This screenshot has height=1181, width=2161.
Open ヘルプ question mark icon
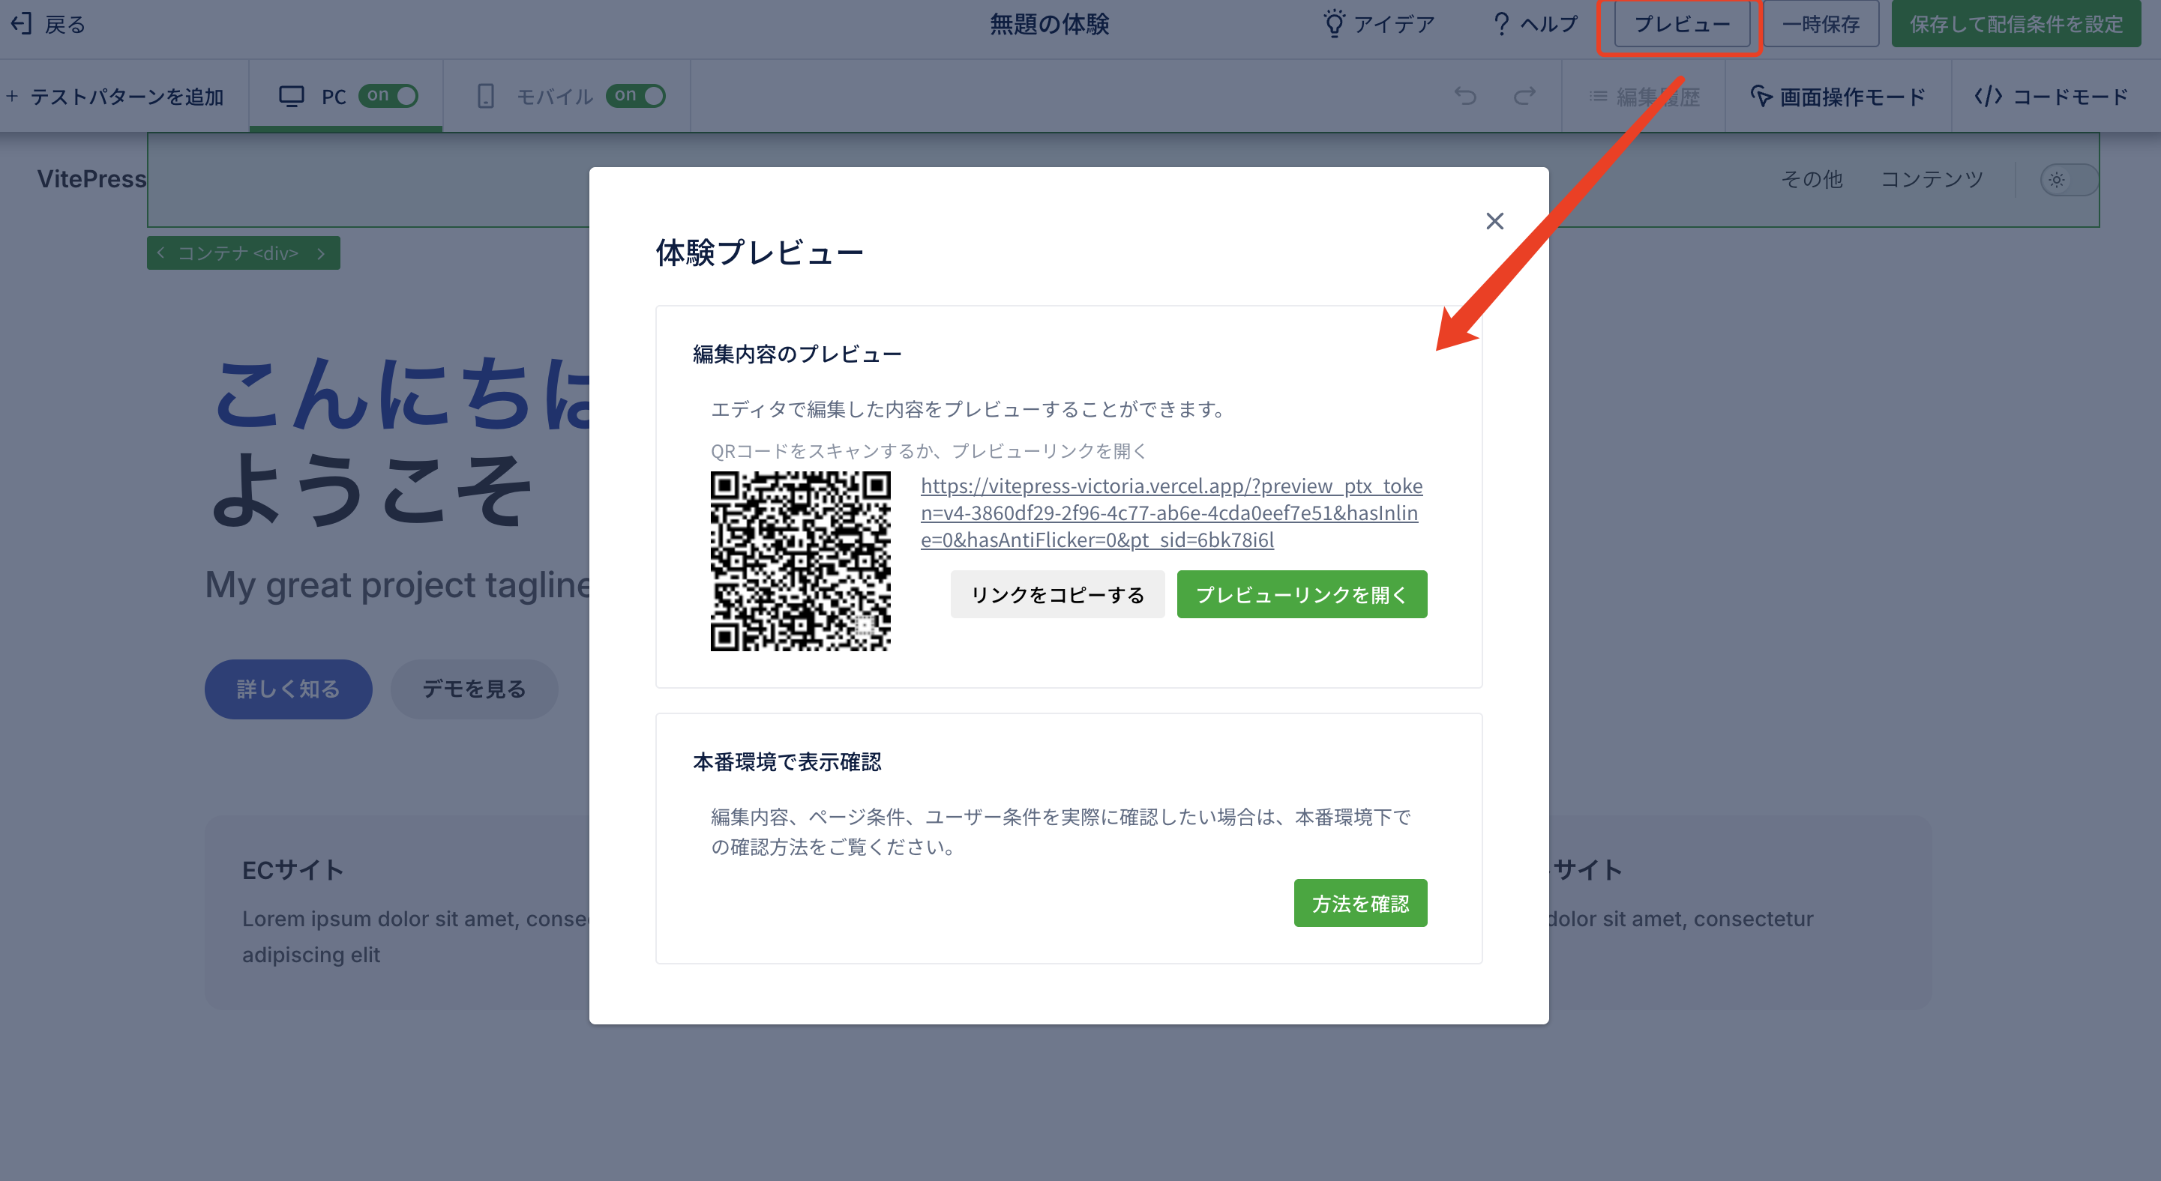pyautogui.click(x=1501, y=23)
